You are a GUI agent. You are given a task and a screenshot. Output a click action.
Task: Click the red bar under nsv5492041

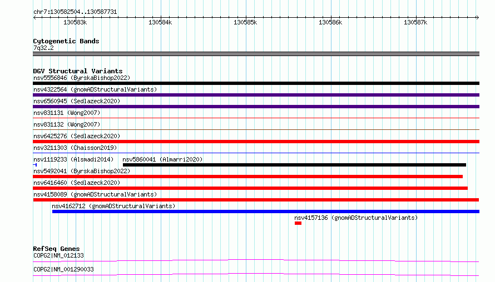248,177
